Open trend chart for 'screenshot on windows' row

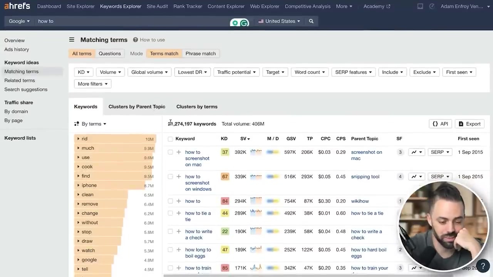coord(416,177)
